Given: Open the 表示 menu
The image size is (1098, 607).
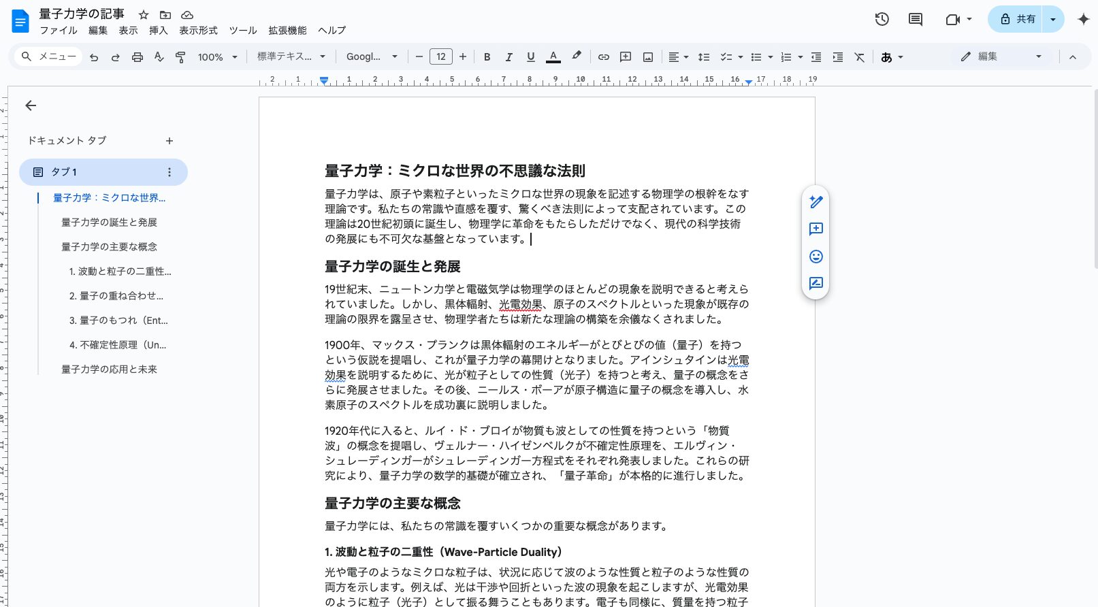Looking at the screenshot, I should click(x=128, y=31).
